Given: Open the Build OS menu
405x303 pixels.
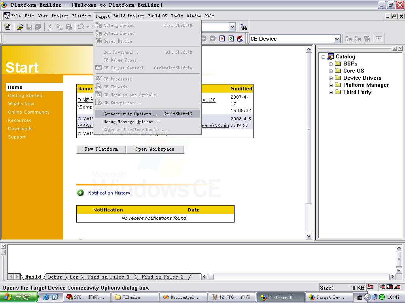Looking at the screenshot, I should 157,16.
